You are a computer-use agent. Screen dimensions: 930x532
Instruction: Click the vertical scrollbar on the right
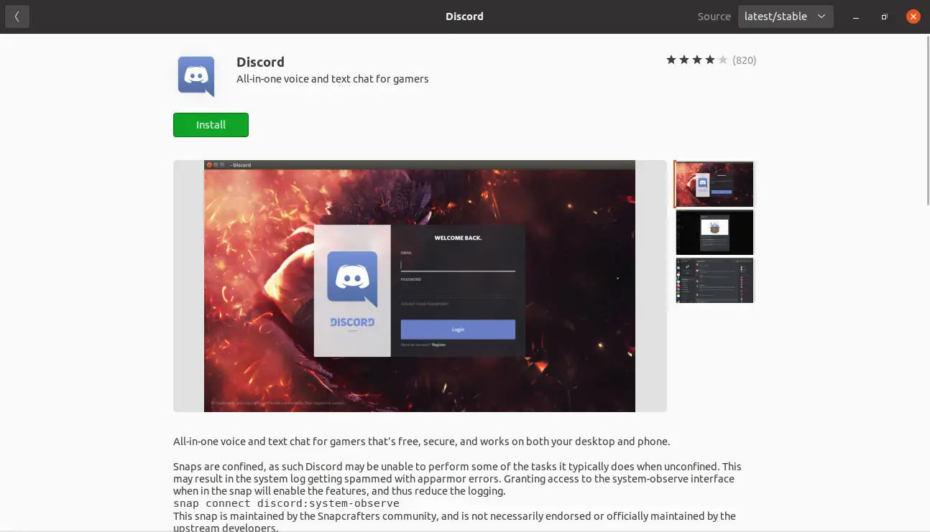click(x=927, y=122)
